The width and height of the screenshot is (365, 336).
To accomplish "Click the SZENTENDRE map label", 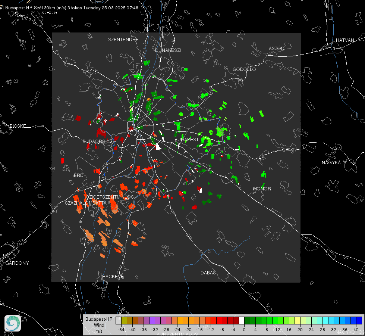I will 123,40.
